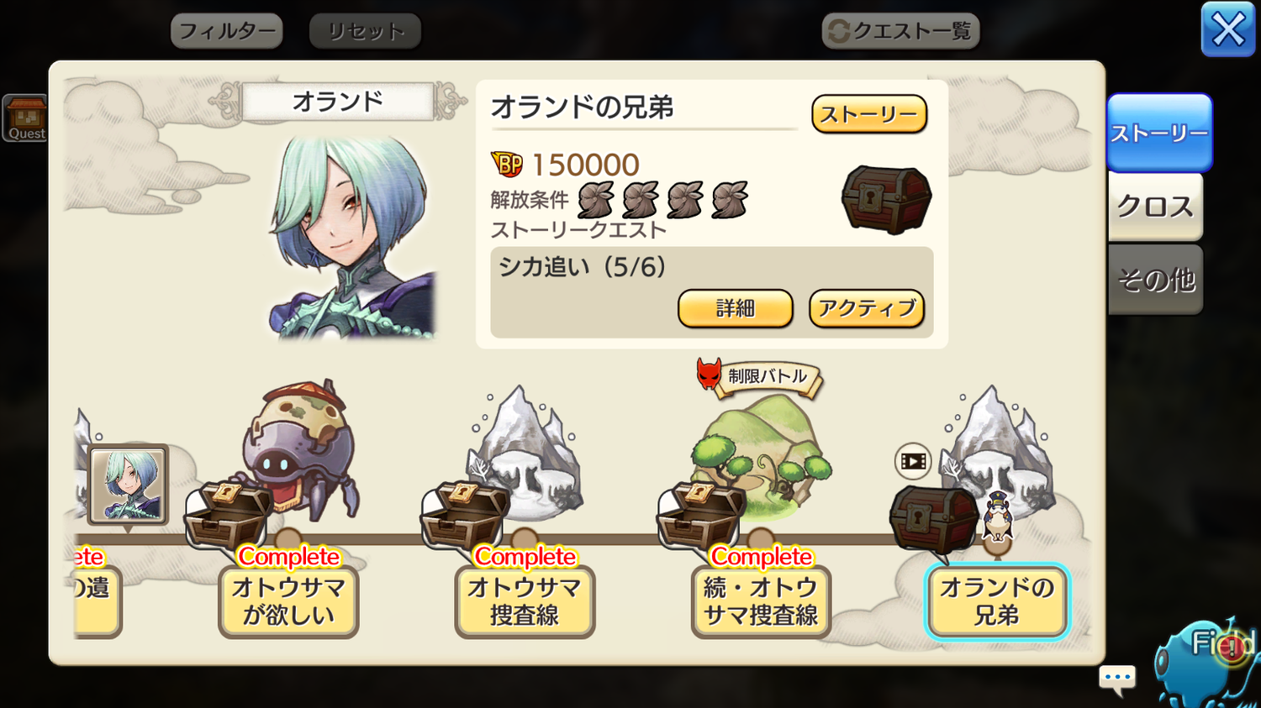Select the open chest above オトウサマが欲しい
1261x708 pixels.
(227, 514)
